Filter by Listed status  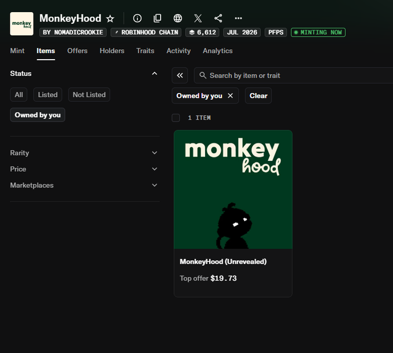click(x=47, y=94)
